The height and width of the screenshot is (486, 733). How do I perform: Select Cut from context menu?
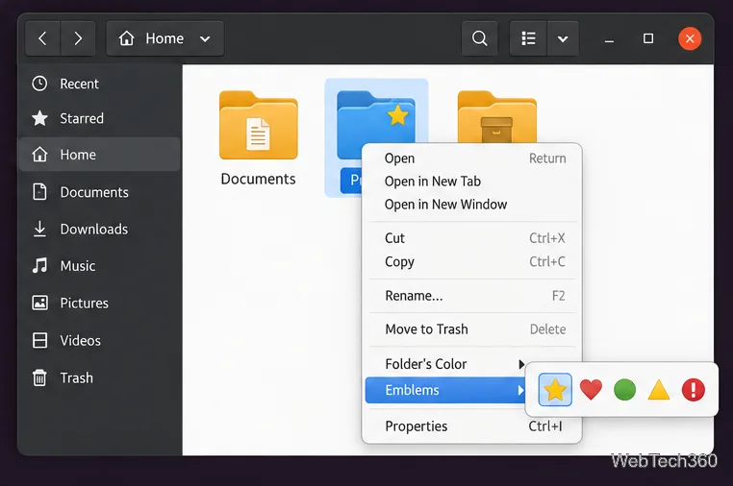click(472, 238)
